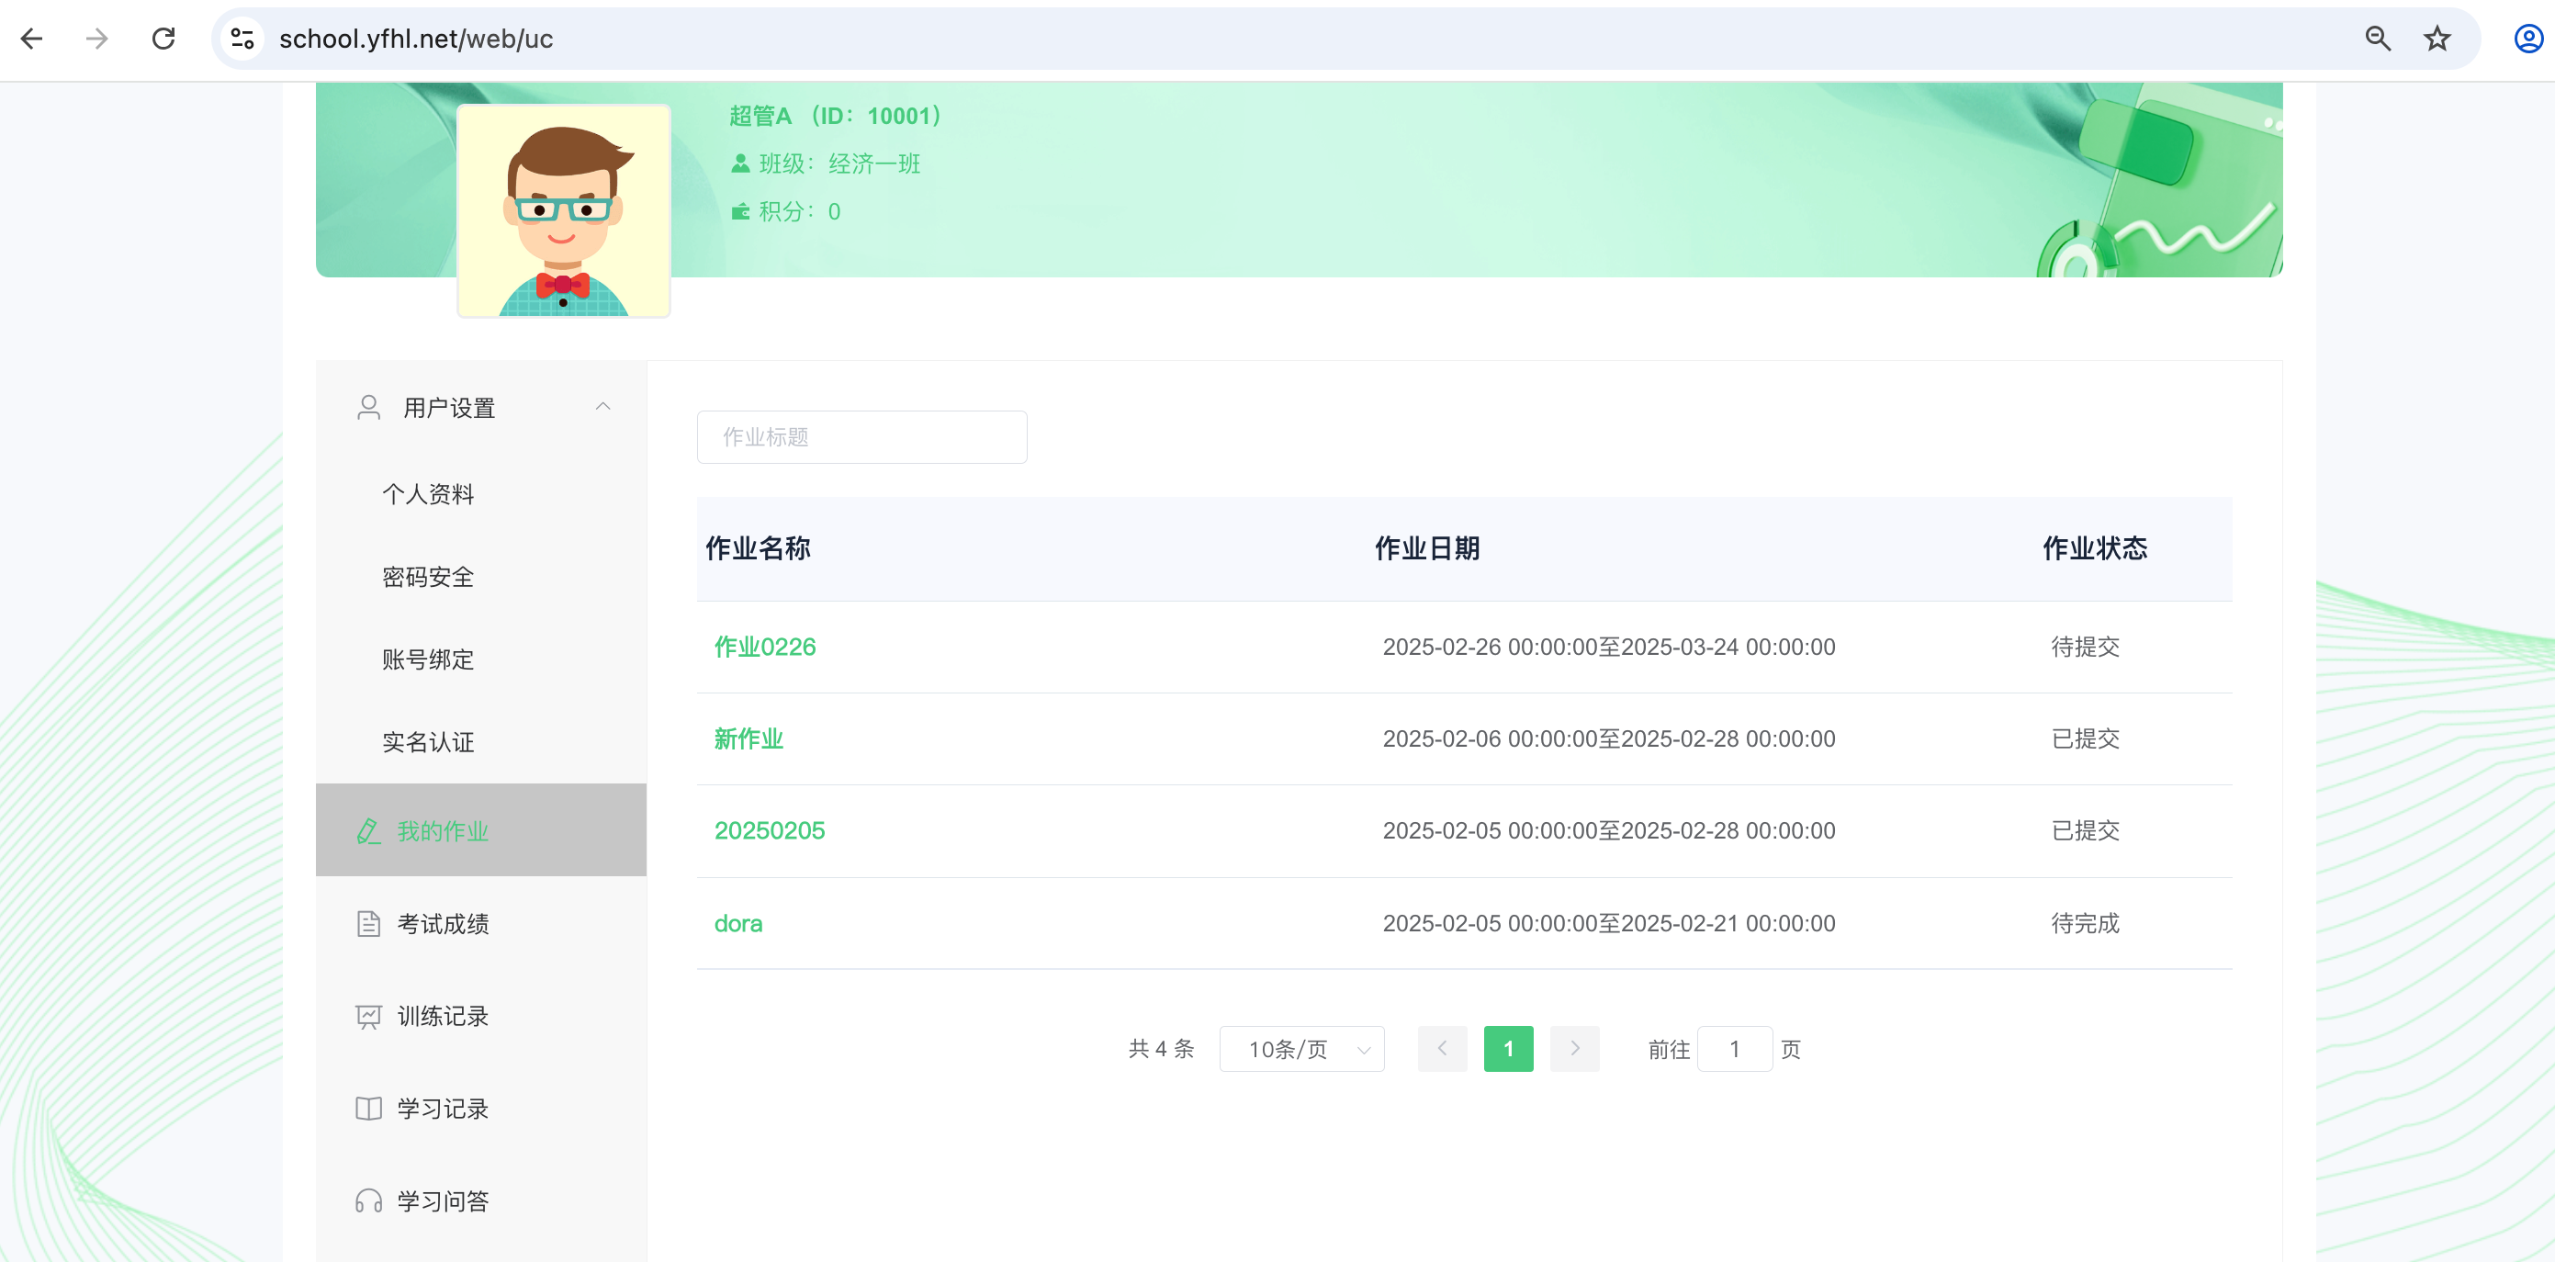Collapse the 用户设置 menu chevron
Viewport: 2555px width, 1262px height.
tap(602, 407)
